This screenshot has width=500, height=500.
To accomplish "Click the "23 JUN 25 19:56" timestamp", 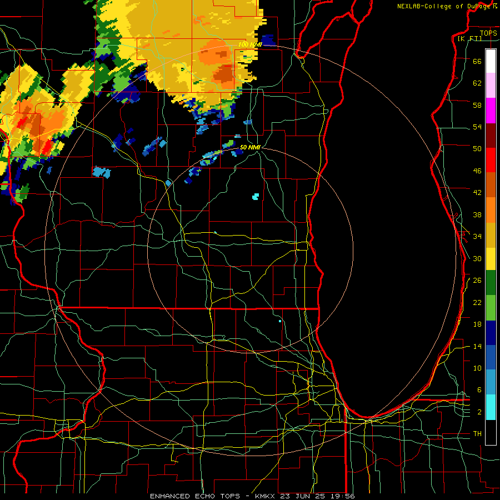I will [318, 496].
